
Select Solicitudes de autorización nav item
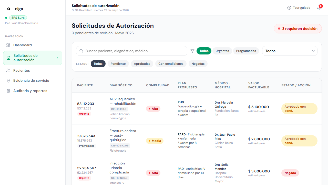33,58
